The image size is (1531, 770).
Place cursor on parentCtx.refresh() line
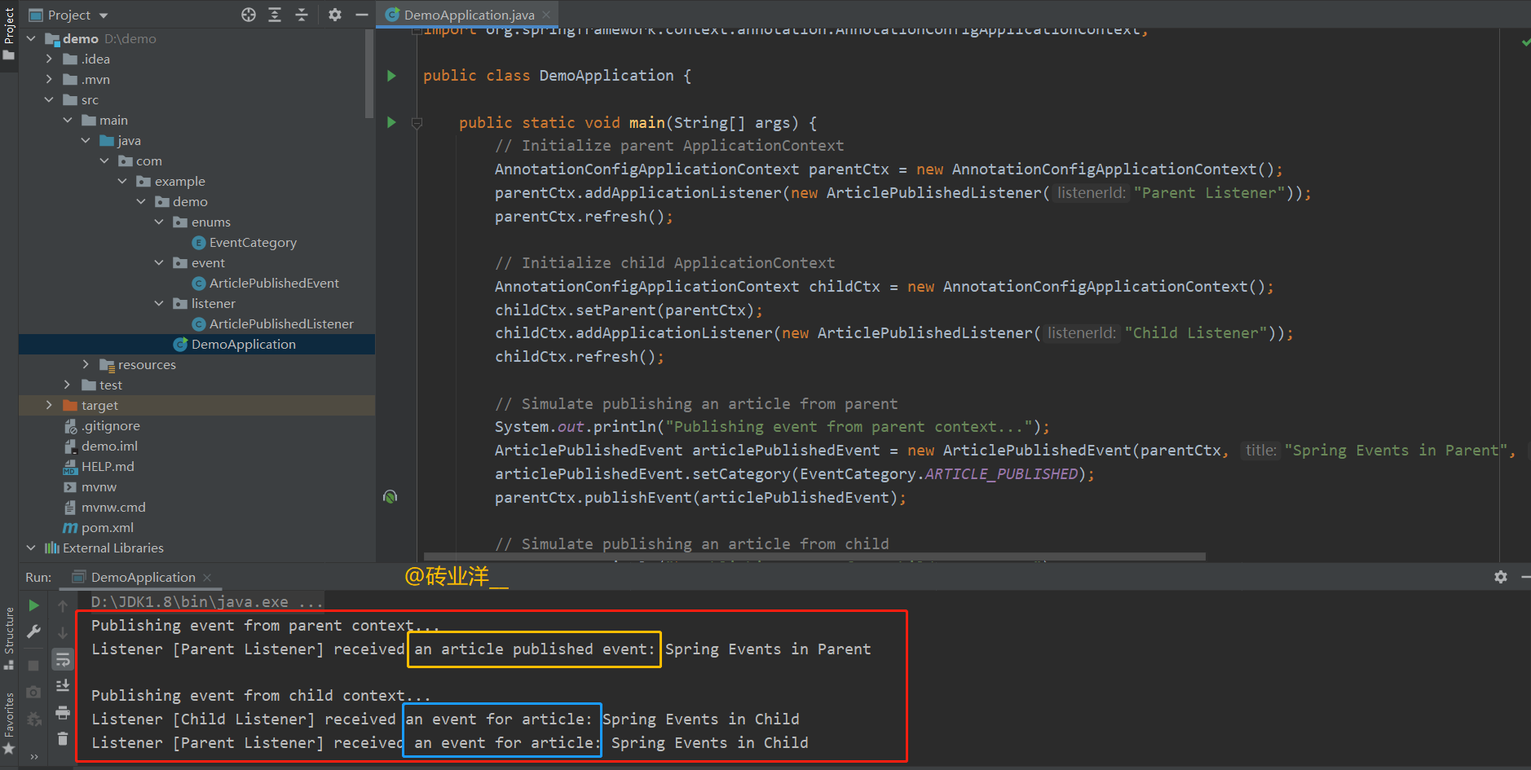[584, 217]
